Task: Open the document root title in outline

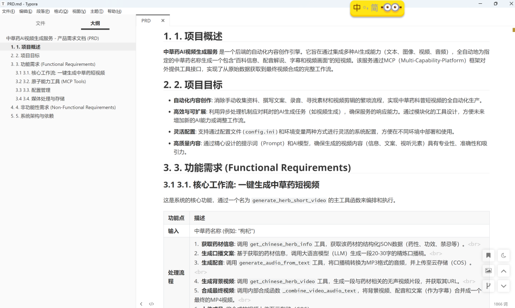Action: (52, 38)
